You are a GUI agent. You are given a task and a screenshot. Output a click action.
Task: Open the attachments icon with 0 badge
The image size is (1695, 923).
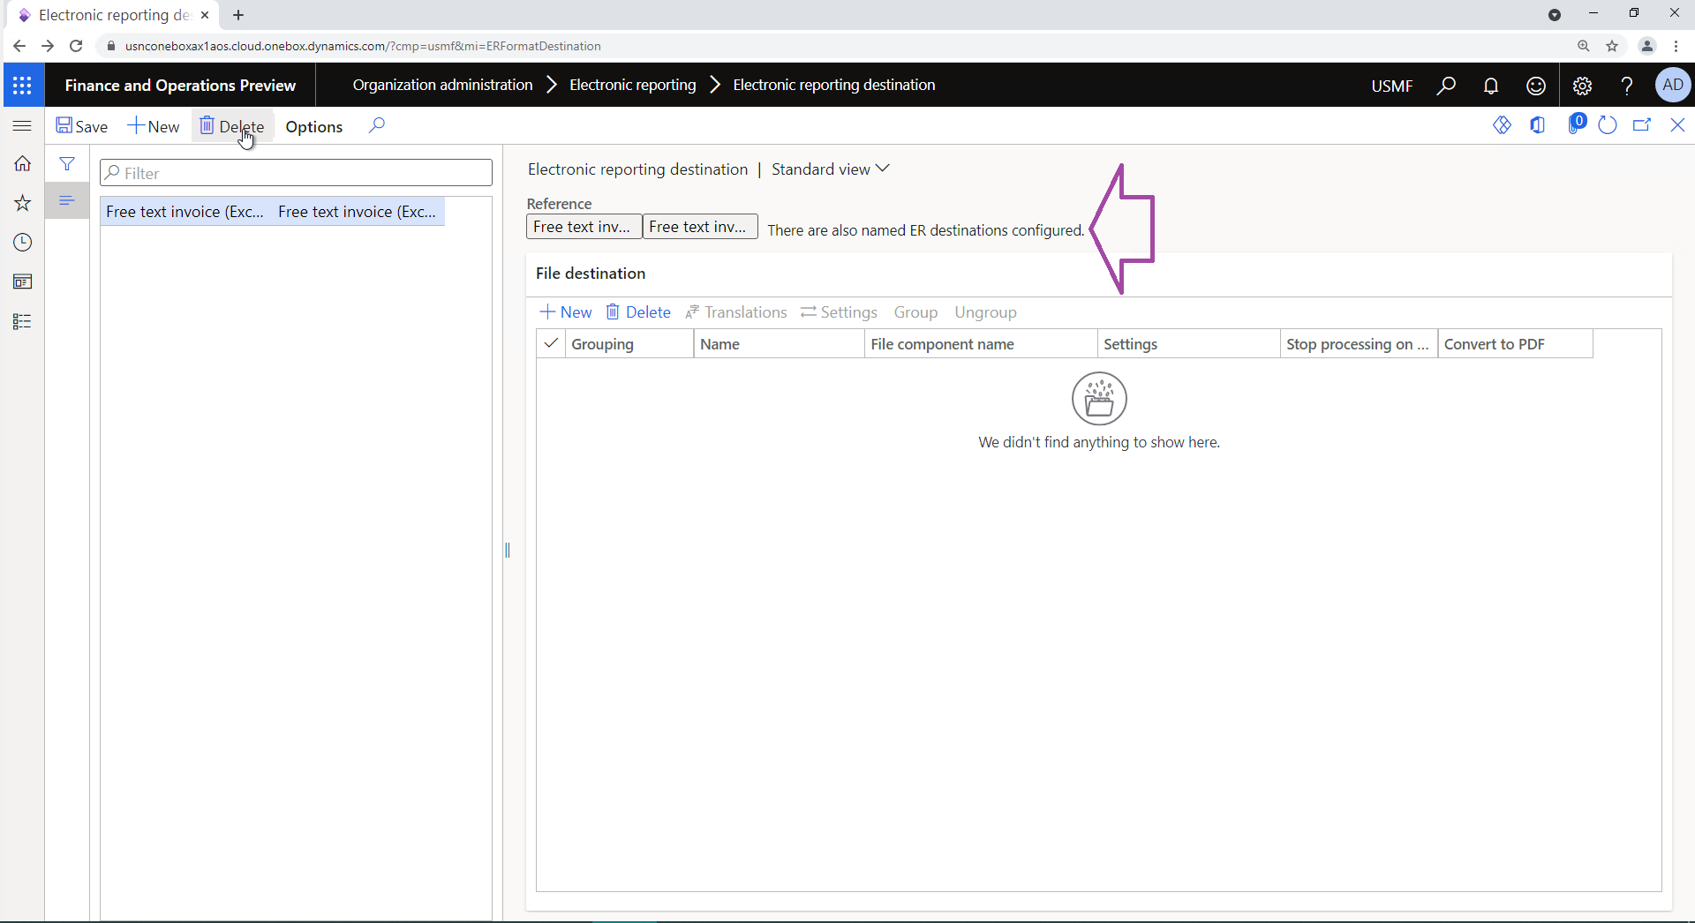(x=1576, y=124)
